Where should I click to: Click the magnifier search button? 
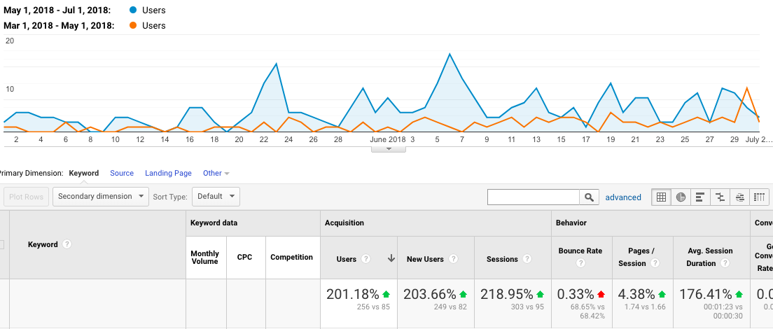(589, 197)
